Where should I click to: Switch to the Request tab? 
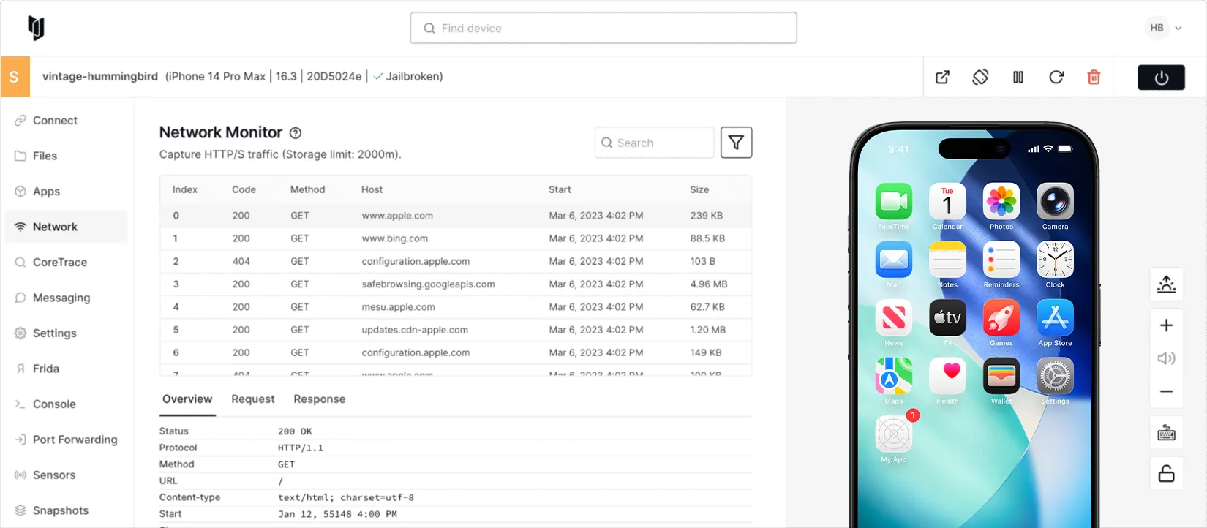click(252, 399)
